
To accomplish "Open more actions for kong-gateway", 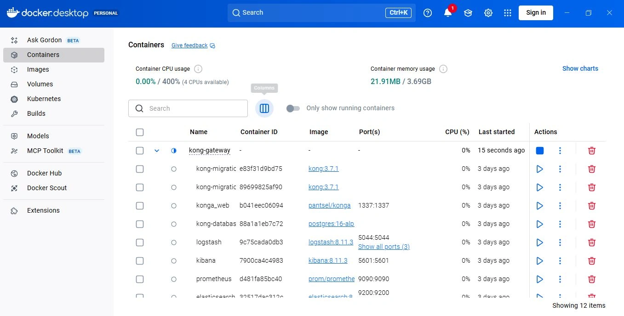I will 560,151.
